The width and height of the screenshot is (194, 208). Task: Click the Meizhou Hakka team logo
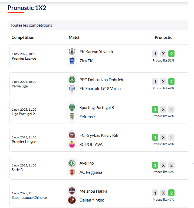[x=72, y=191]
